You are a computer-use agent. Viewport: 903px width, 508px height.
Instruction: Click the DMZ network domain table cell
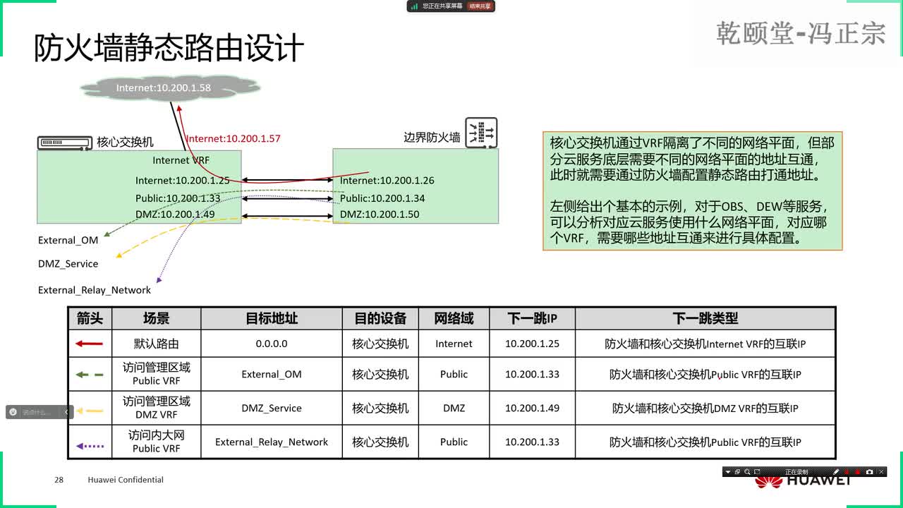(x=454, y=408)
